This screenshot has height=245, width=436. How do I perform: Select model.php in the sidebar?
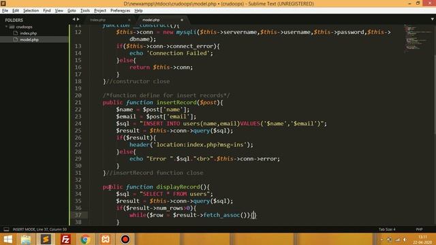pyautogui.click(x=29, y=39)
